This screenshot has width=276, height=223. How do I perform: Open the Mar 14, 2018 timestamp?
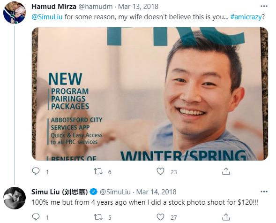(x=157, y=192)
